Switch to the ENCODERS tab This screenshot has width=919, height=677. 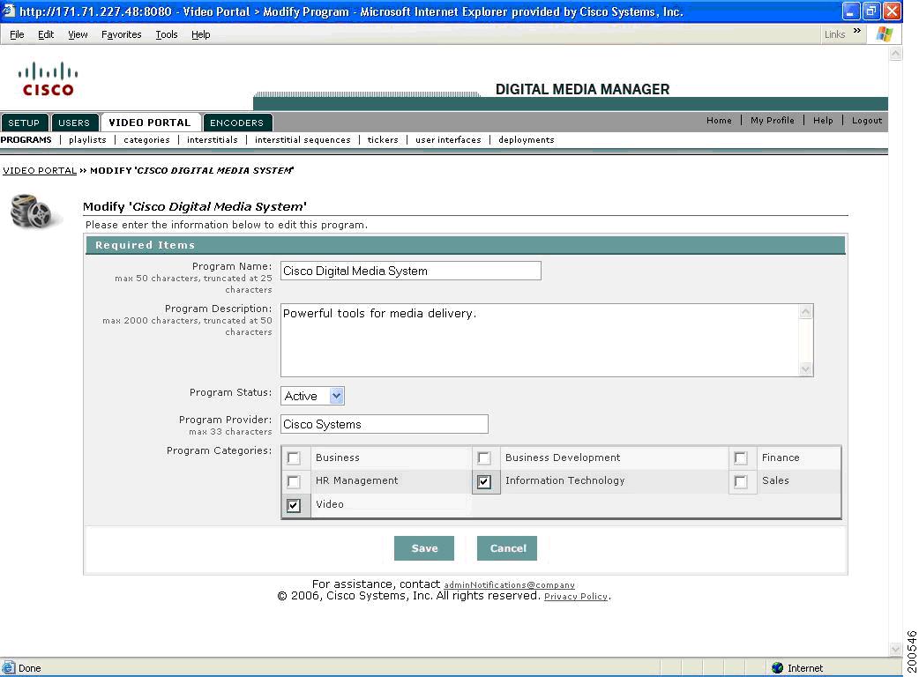tap(237, 123)
